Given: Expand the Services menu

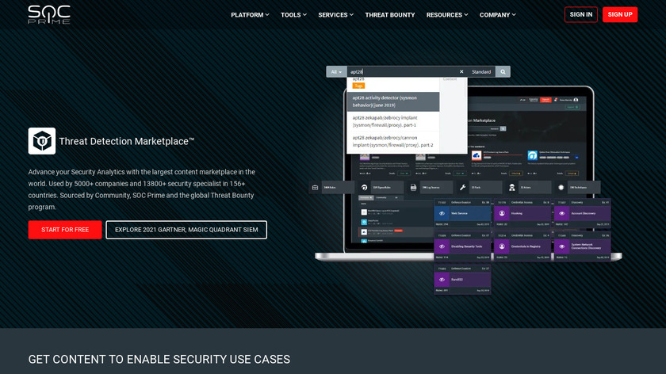Looking at the screenshot, I should tap(335, 15).
